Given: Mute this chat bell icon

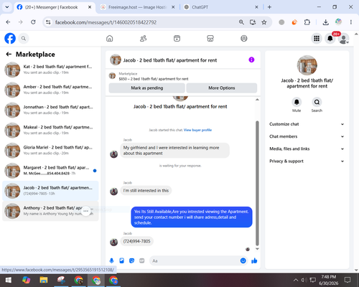Looking at the screenshot, I should [x=297, y=102].
